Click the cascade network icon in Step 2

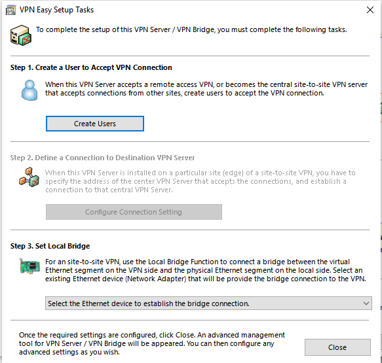(x=29, y=177)
